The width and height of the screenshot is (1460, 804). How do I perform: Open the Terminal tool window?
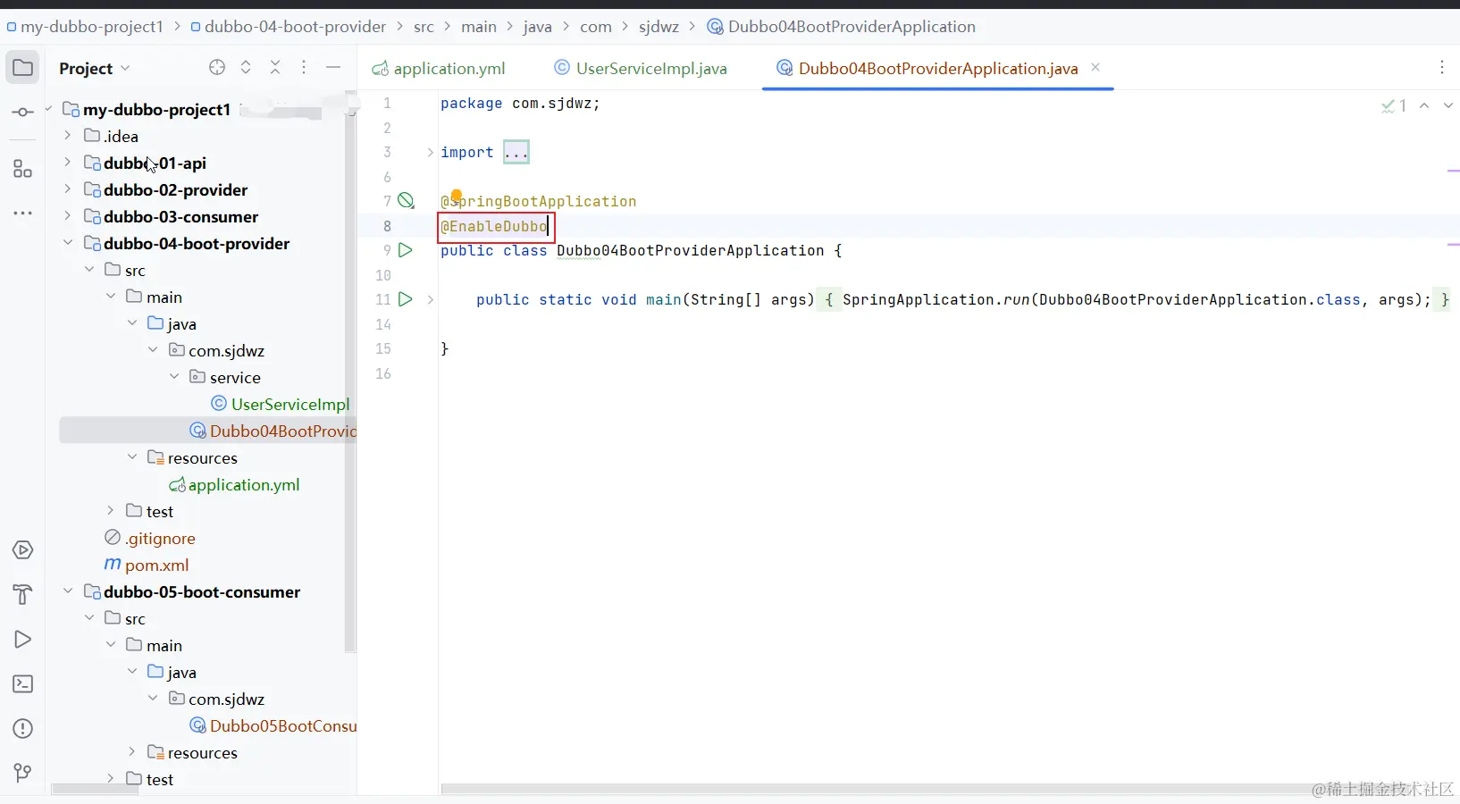pos(23,684)
